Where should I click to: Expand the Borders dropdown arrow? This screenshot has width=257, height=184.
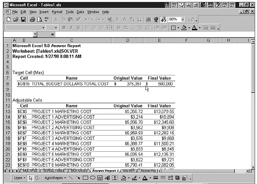[178, 28]
